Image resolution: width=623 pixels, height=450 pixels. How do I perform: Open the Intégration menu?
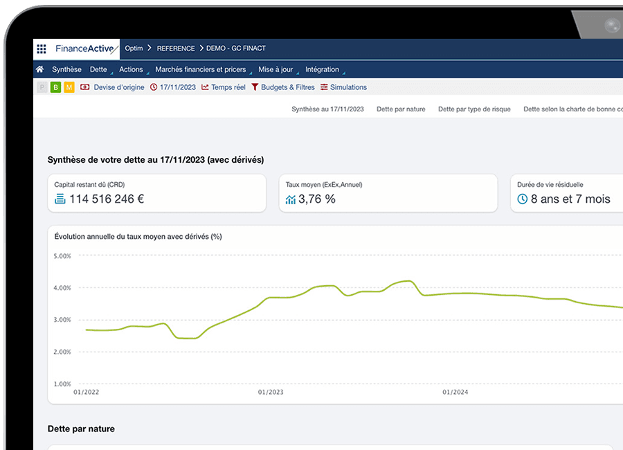point(322,70)
